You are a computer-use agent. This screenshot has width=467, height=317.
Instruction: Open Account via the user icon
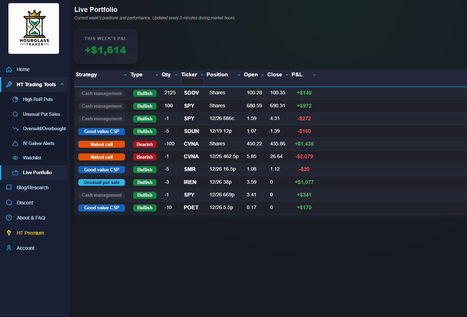pos(8,248)
